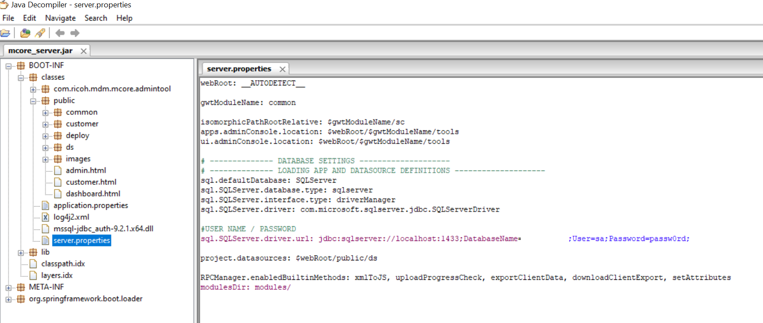This screenshot has width=763, height=323.
Task: Expand the ds folder node
Action: click(45, 148)
